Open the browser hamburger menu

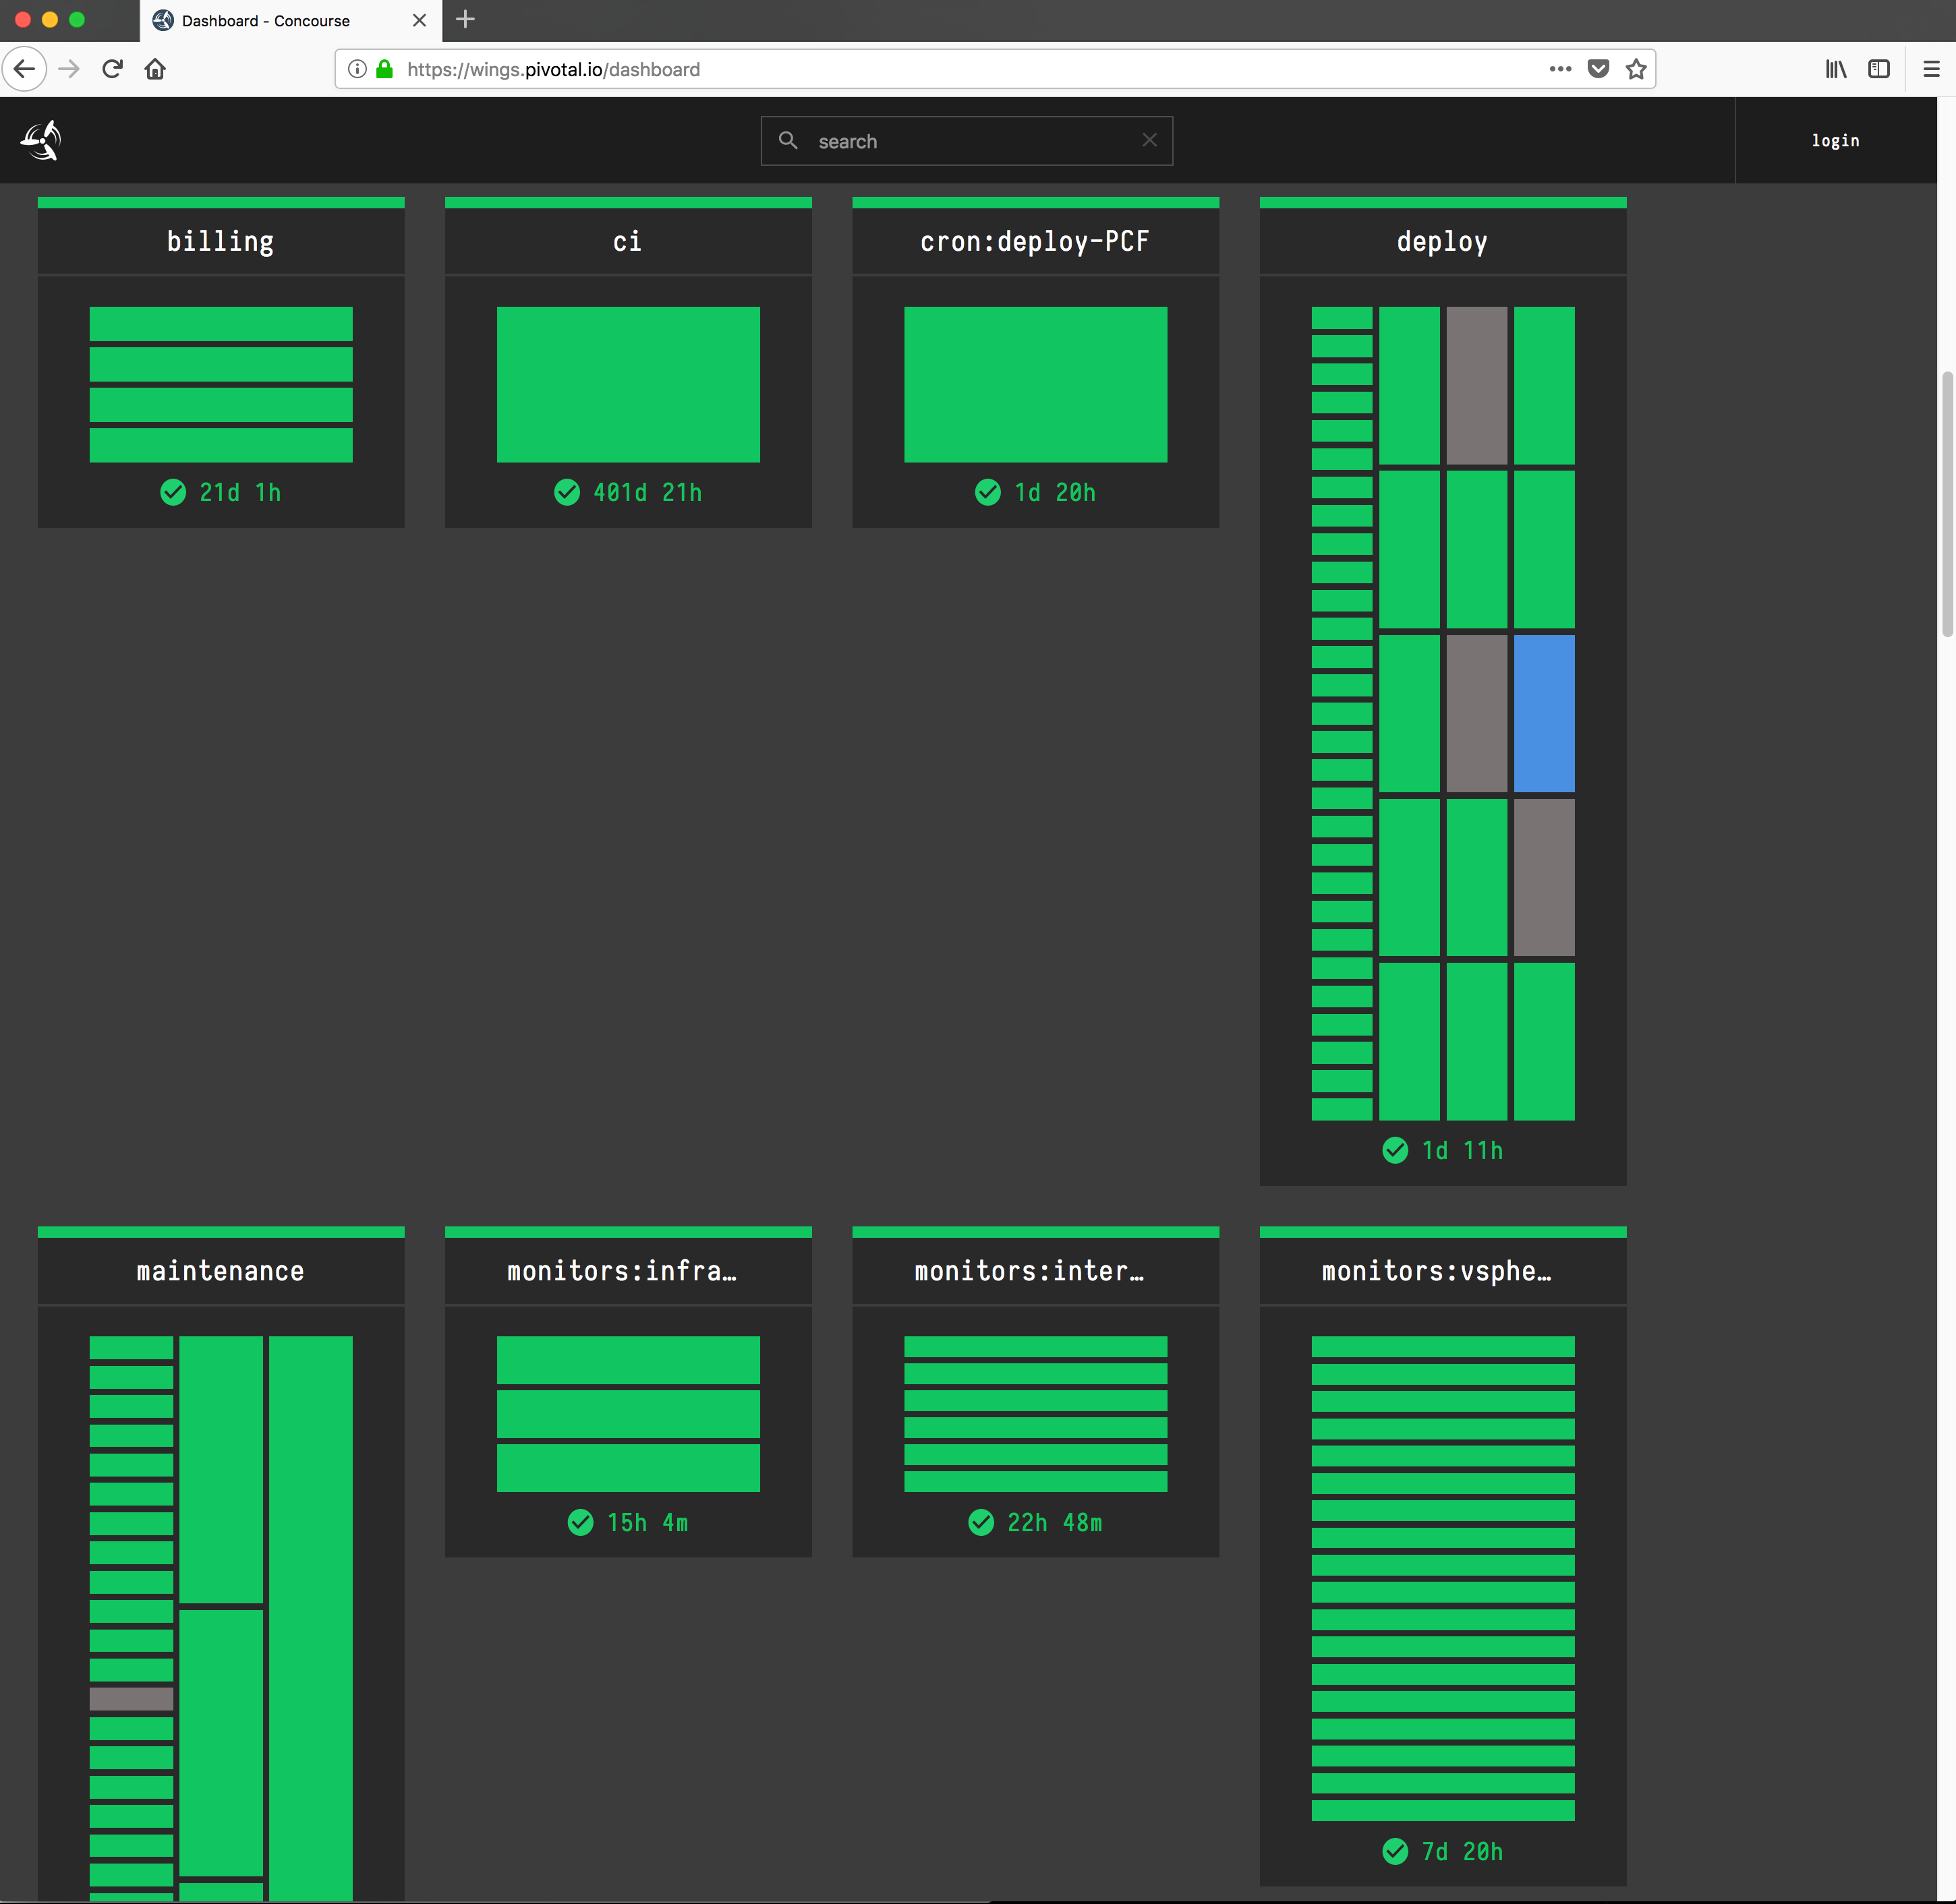coord(1930,69)
